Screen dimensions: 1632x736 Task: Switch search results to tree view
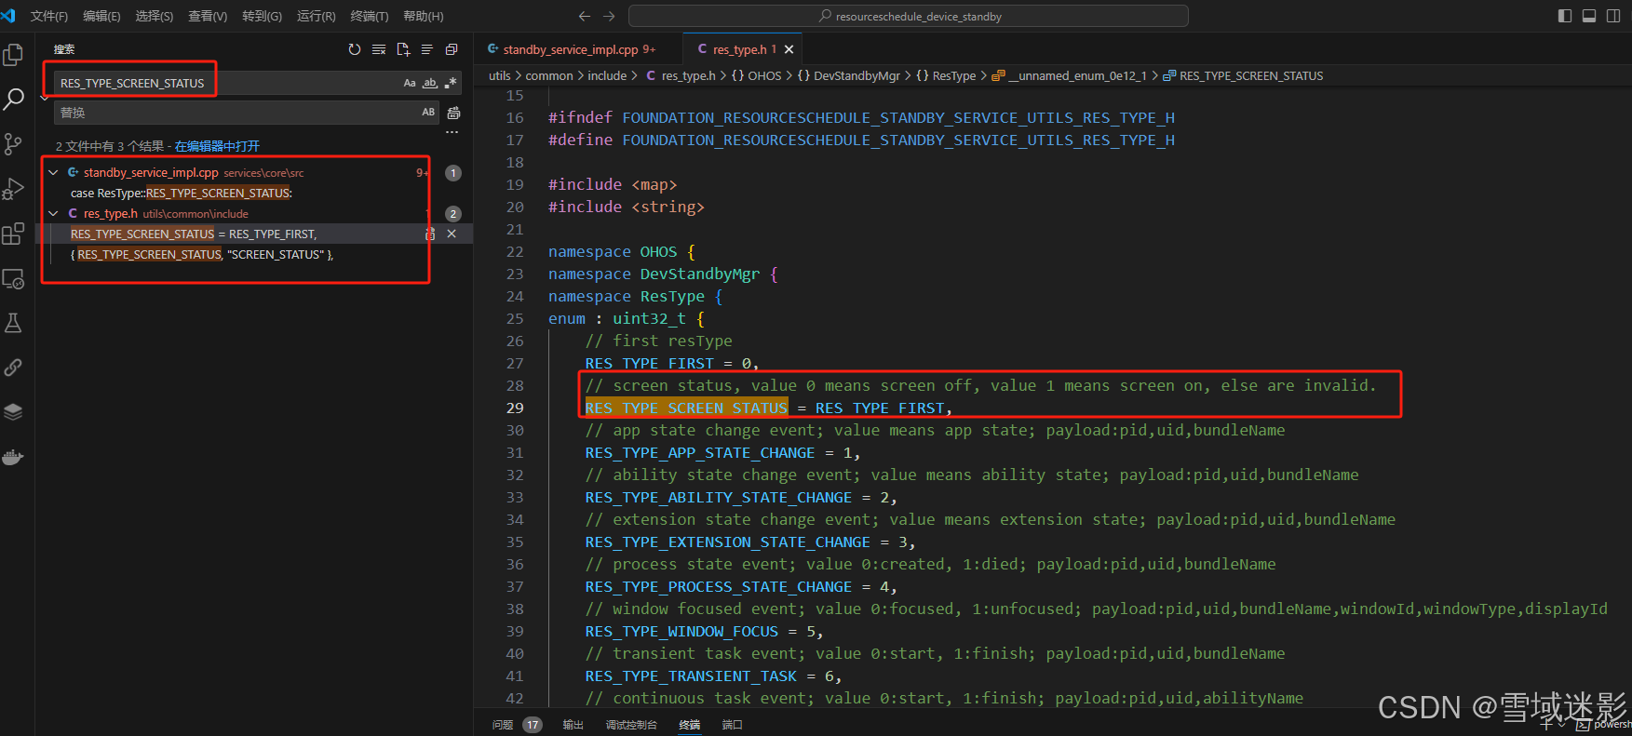coord(427,49)
